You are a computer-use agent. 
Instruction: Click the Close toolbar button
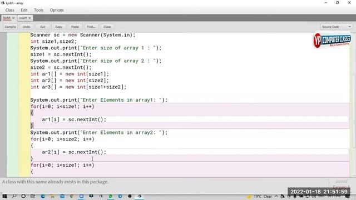pyautogui.click(x=107, y=27)
